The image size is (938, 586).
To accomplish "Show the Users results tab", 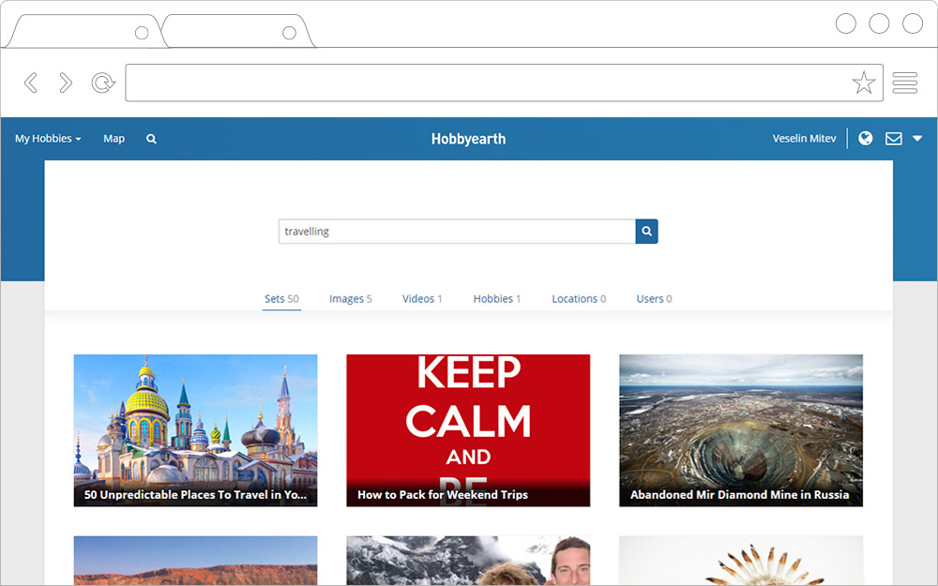I will 654,299.
